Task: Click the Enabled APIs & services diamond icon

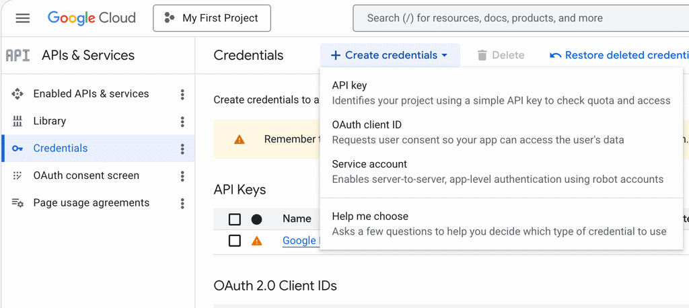Action: (17, 93)
